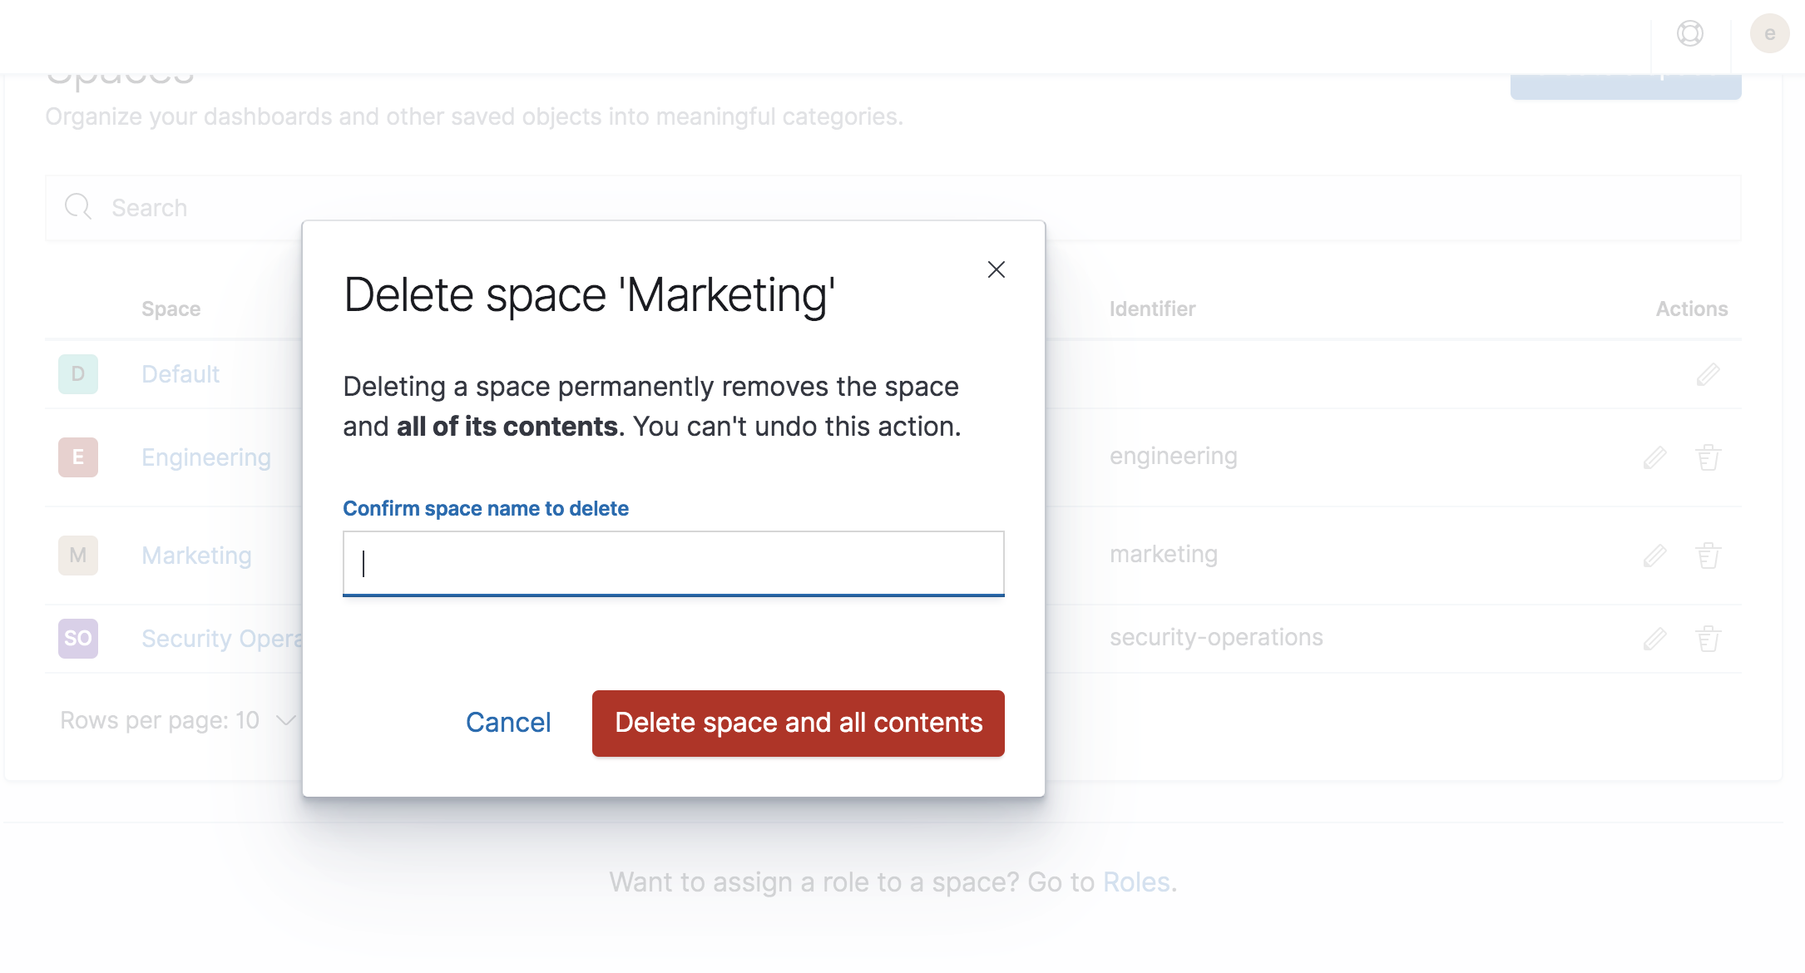1805x973 pixels.
Task: Click Delete space and all contents
Action: (798, 723)
